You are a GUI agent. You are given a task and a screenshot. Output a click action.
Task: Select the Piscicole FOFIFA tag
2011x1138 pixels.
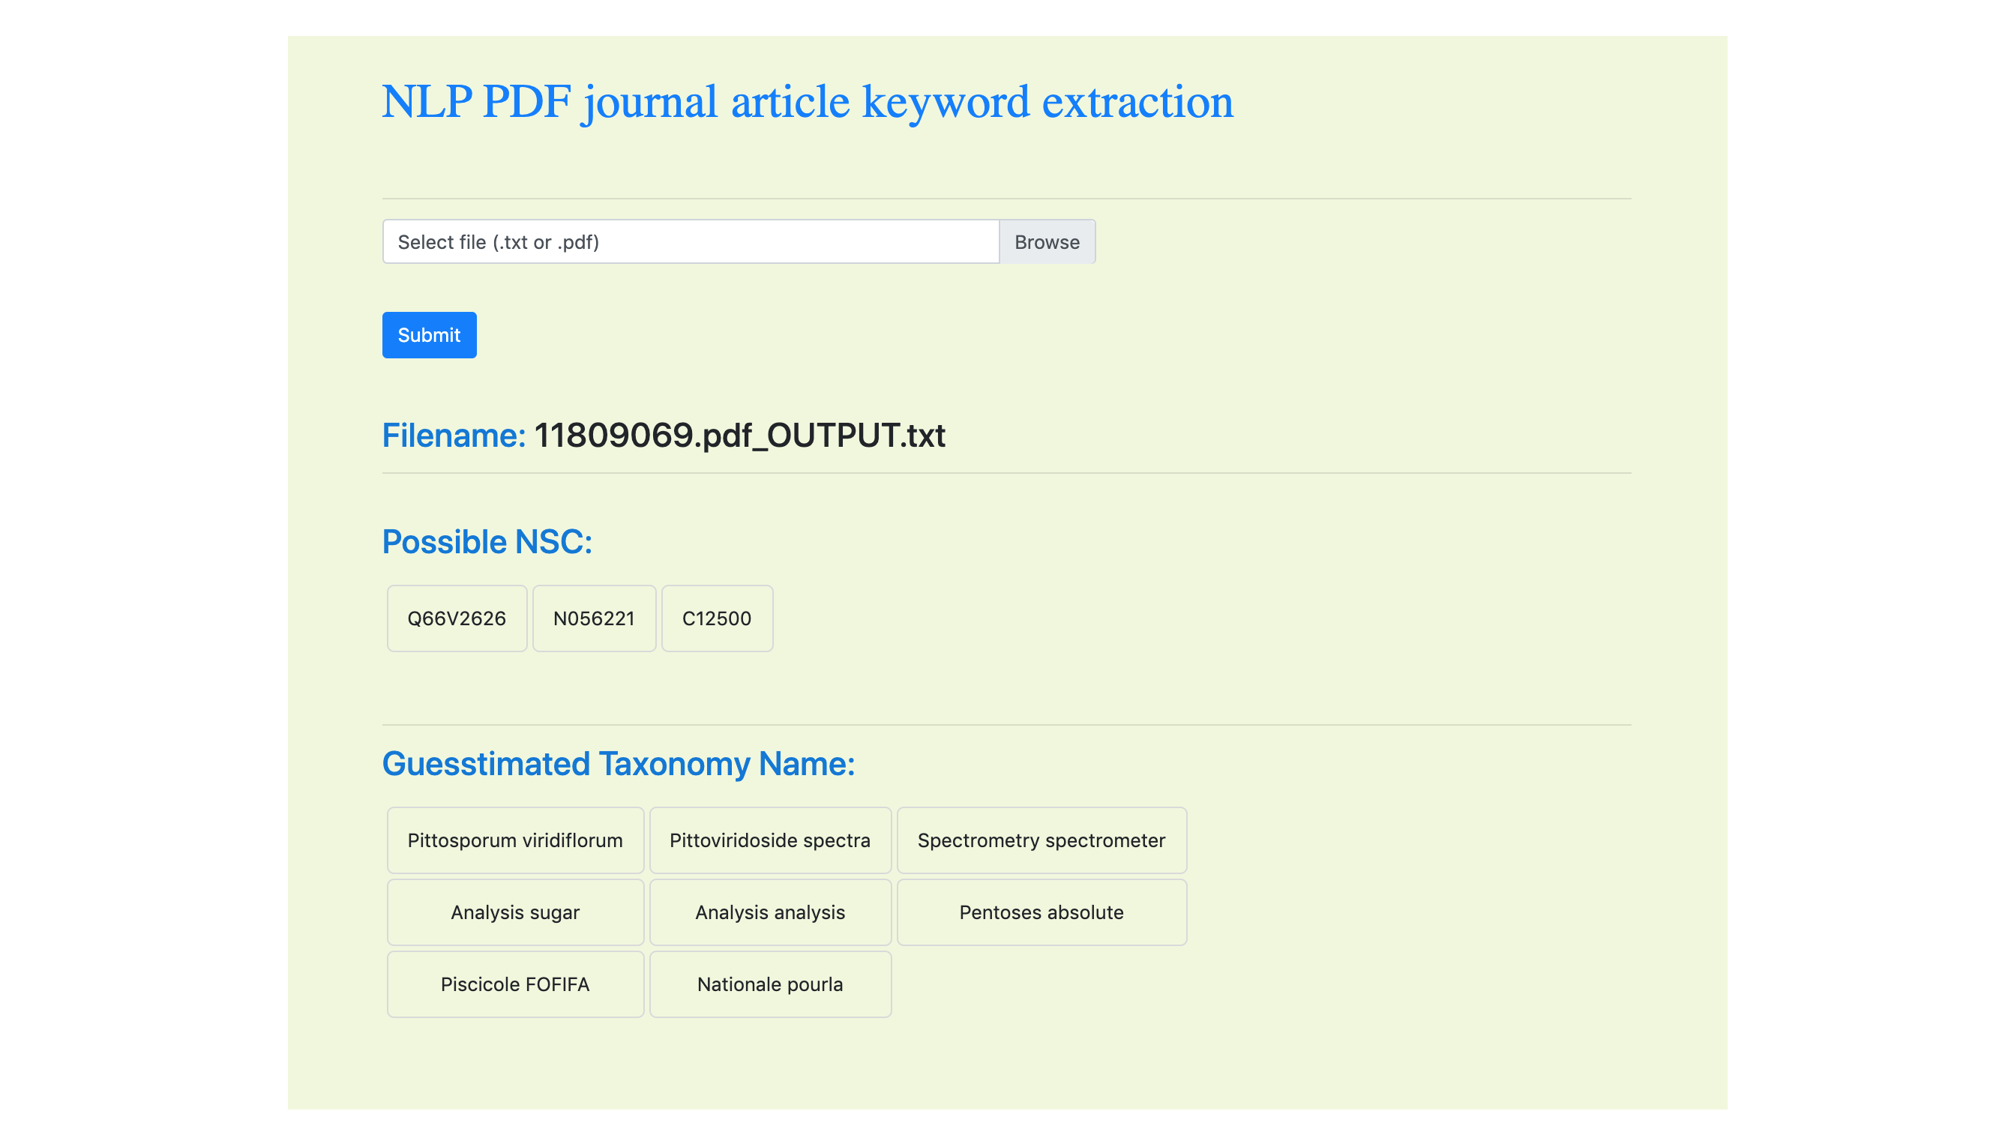pyautogui.click(x=515, y=984)
